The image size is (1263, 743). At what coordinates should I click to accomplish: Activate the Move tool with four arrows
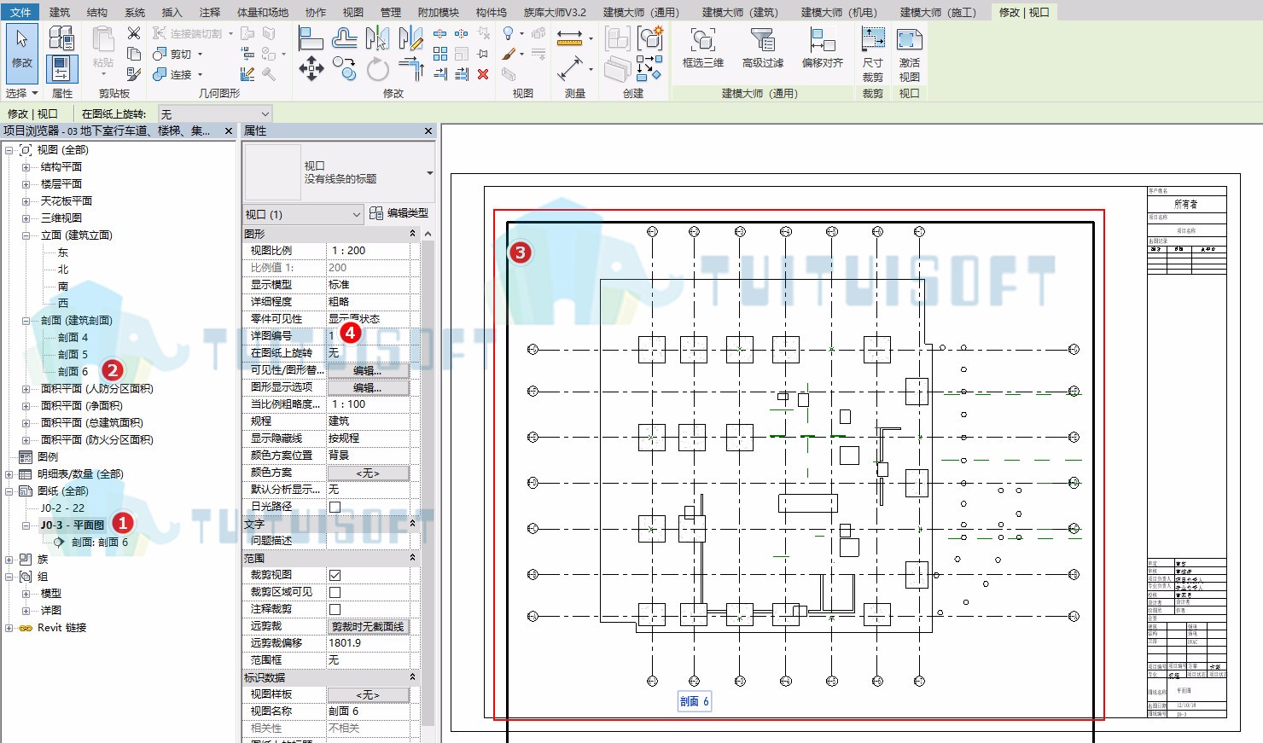(x=311, y=69)
